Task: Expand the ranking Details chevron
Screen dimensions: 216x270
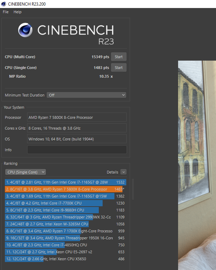Action: tap(123, 172)
